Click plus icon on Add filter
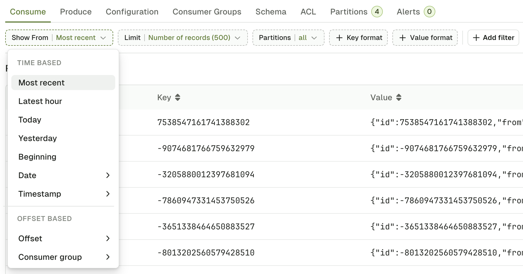The height and width of the screenshot is (274, 523). tap(476, 38)
